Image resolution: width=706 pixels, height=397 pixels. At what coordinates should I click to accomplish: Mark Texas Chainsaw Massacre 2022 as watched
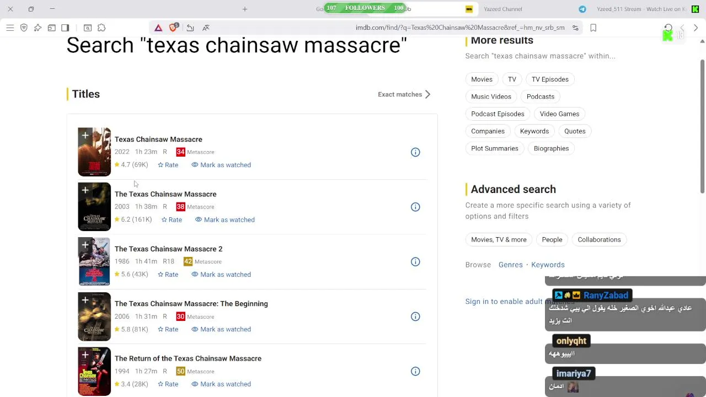coord(221,165)
